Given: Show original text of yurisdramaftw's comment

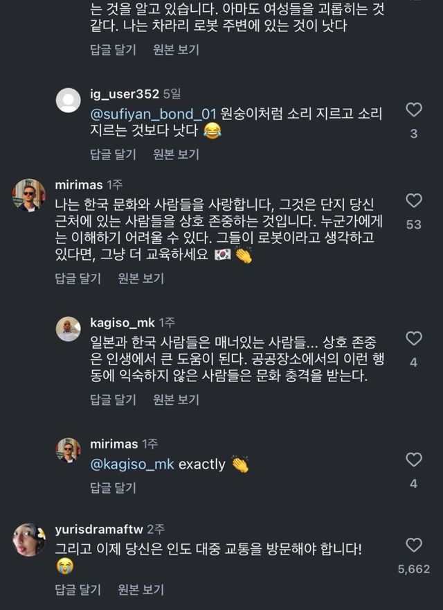Looking at the screenshot, I should (x=141, y=590).
